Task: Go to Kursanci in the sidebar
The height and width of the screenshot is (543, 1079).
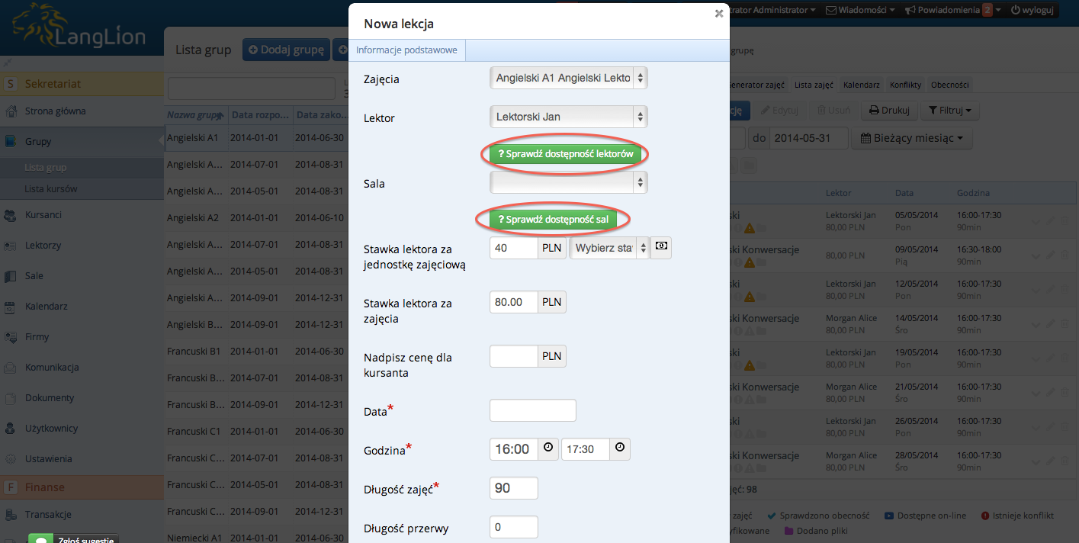Action: pyautogui.click(x=43, y=215)
